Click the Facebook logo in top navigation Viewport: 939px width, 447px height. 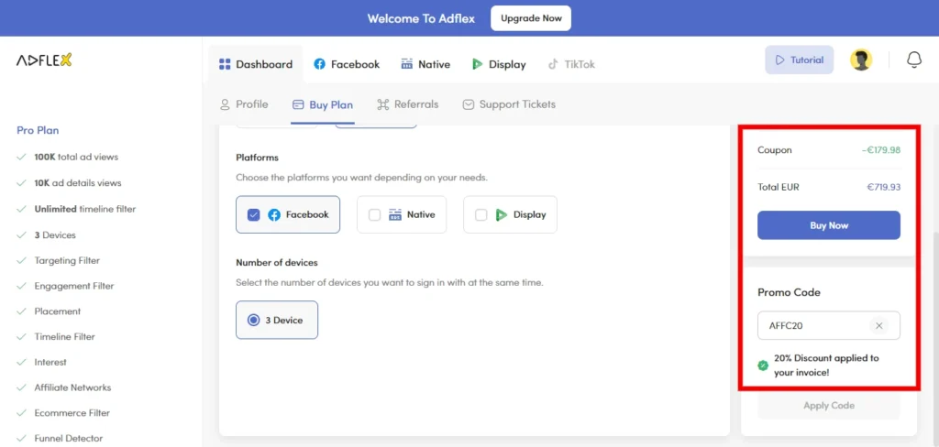(320, 64)
